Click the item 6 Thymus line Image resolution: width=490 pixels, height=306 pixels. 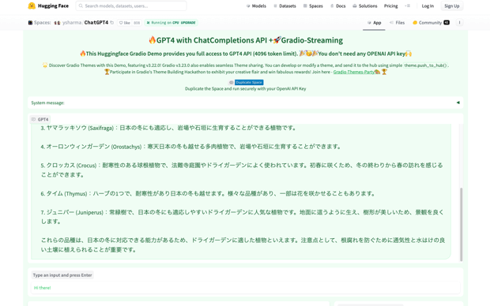pos(208,194)
